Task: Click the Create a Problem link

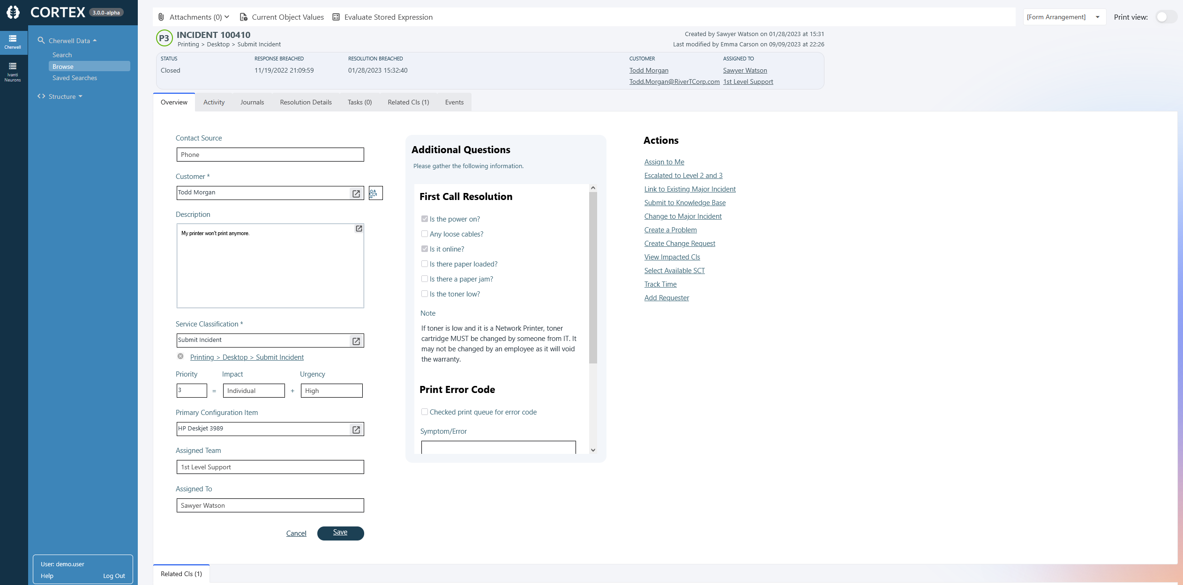Action: 670,230
